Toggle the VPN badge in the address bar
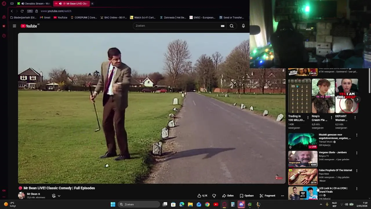Image resolution: width=371 pixels, height=209 pixels. 30,11
